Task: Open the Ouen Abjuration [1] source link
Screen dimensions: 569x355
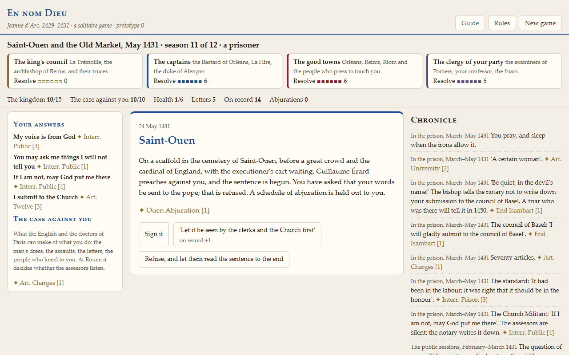Action: [x=174, y=210]
